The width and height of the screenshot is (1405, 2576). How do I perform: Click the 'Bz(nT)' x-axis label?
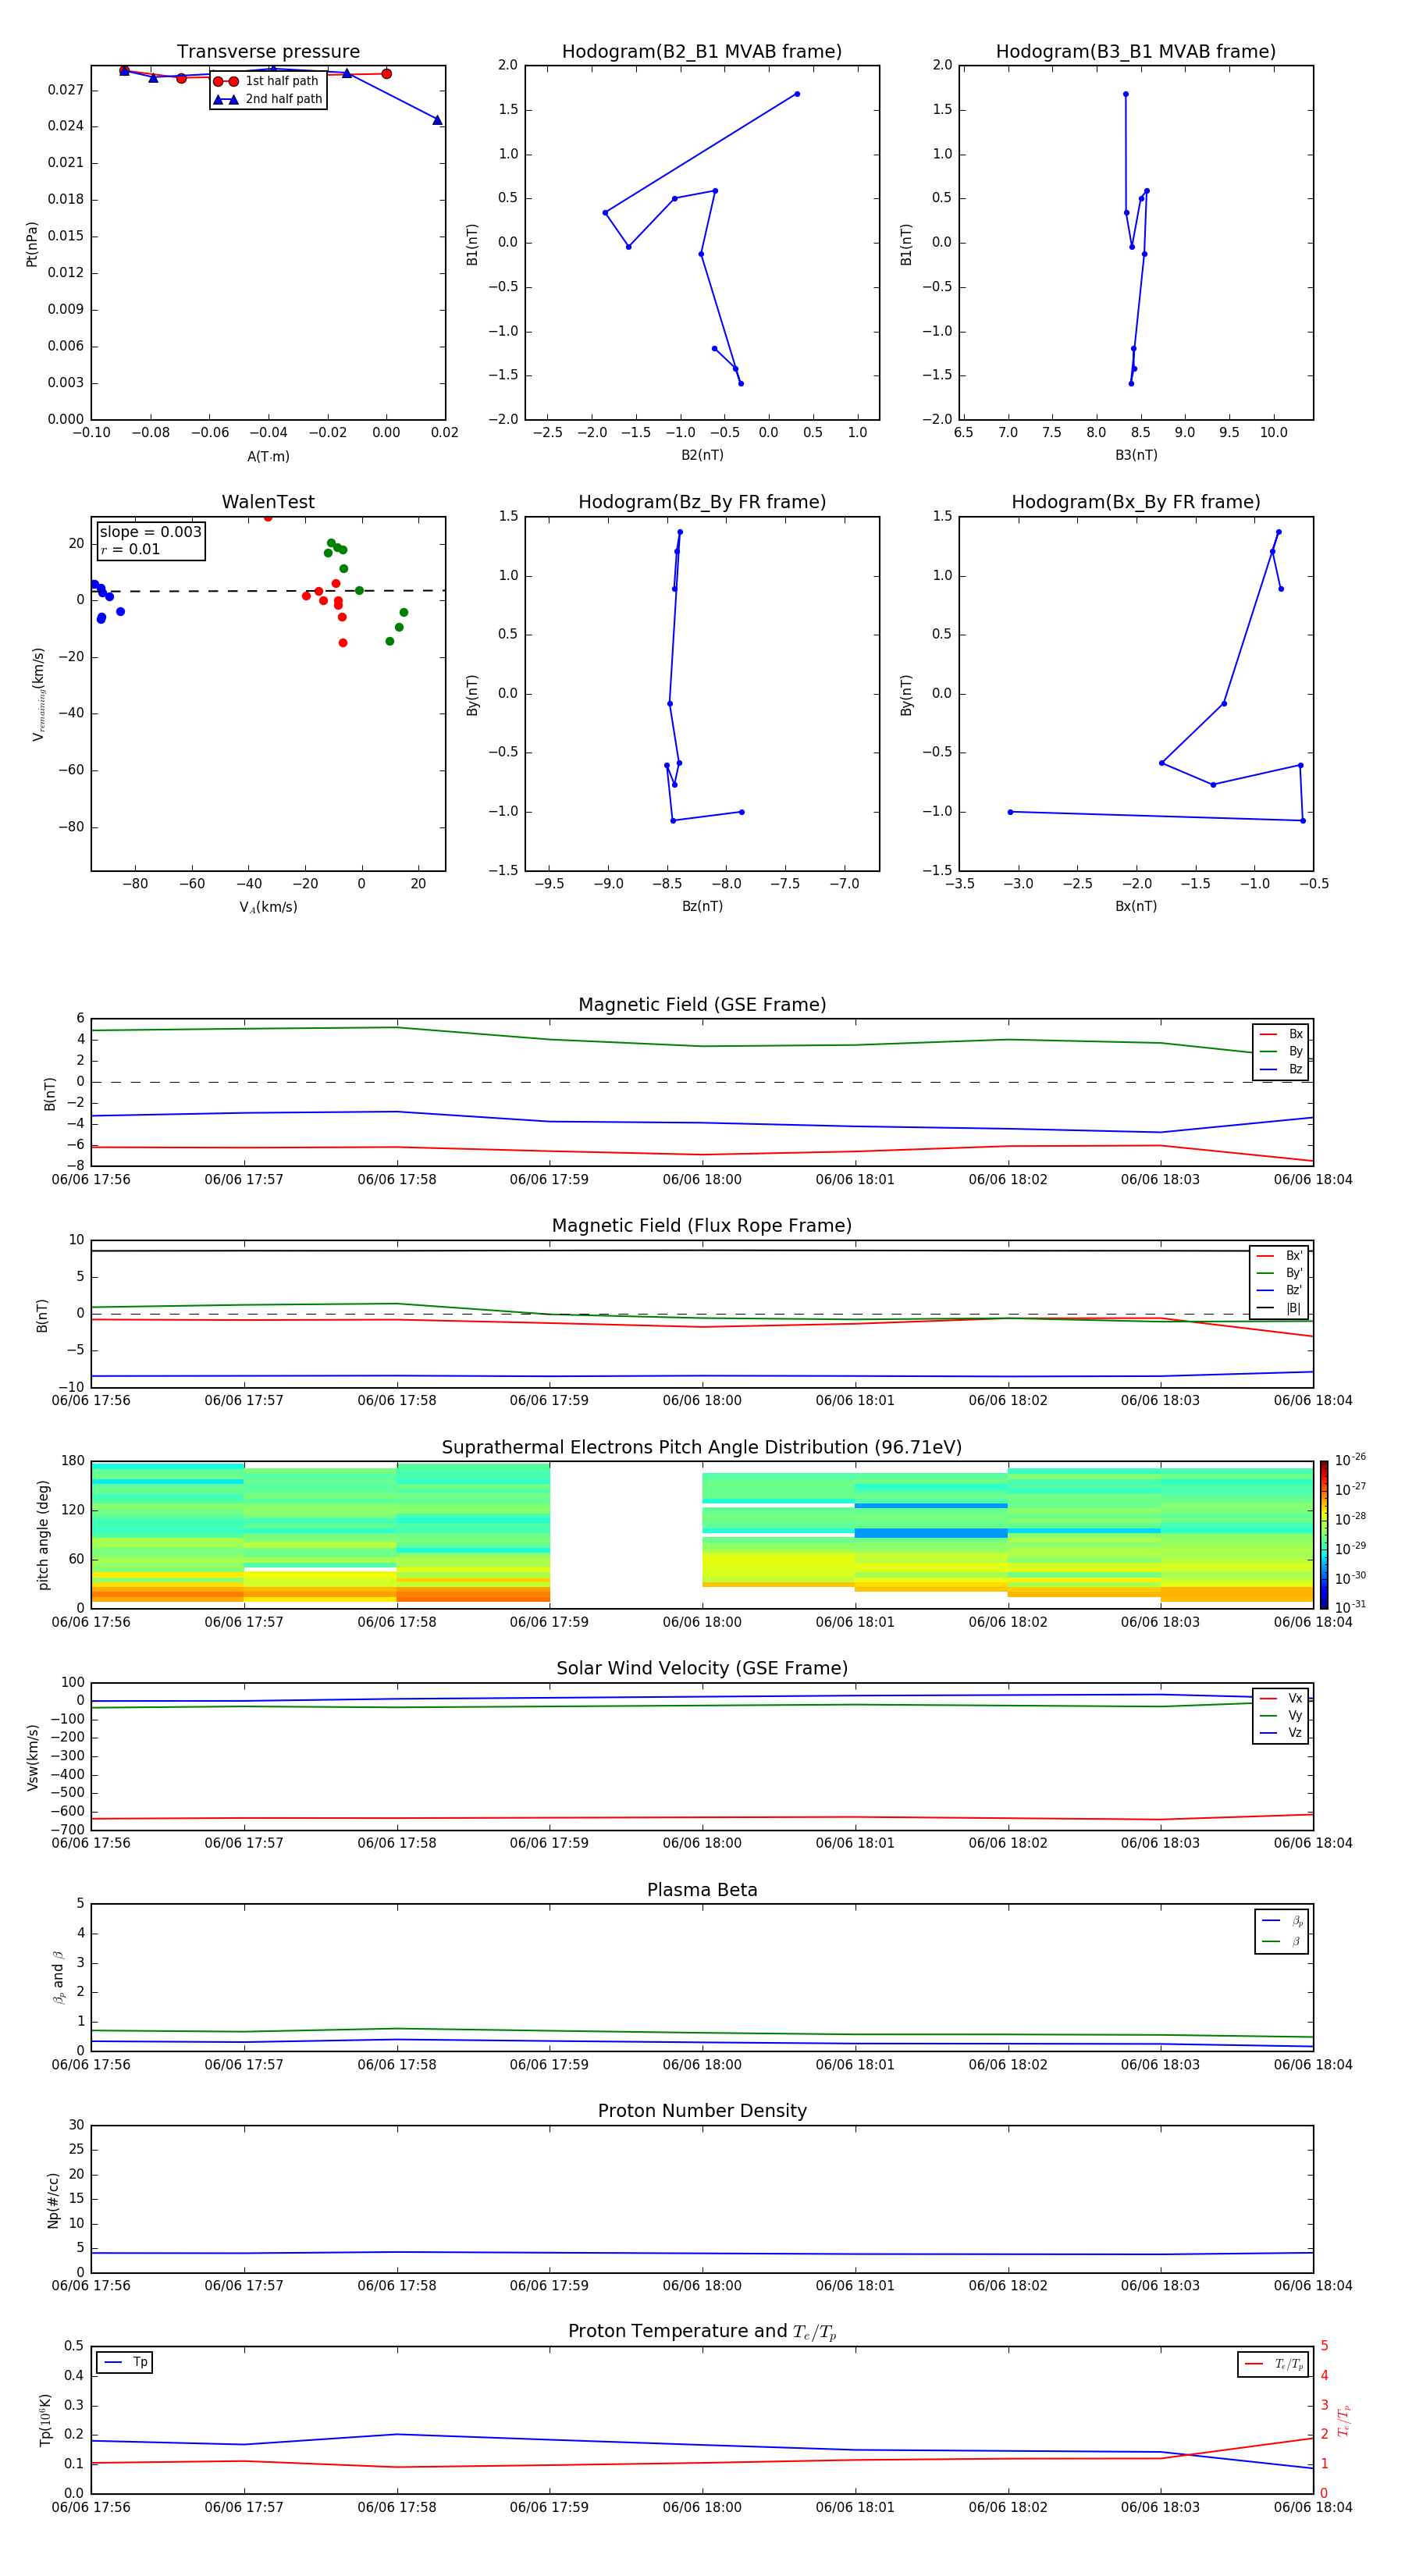702,906
